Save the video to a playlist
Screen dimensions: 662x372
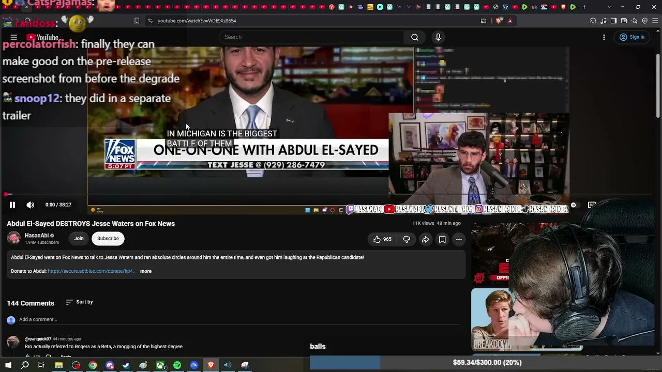point(442,239)
